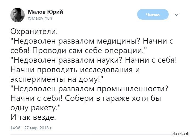
Task: Click the date 27 мар. 2018 г.
Action: 39,128
